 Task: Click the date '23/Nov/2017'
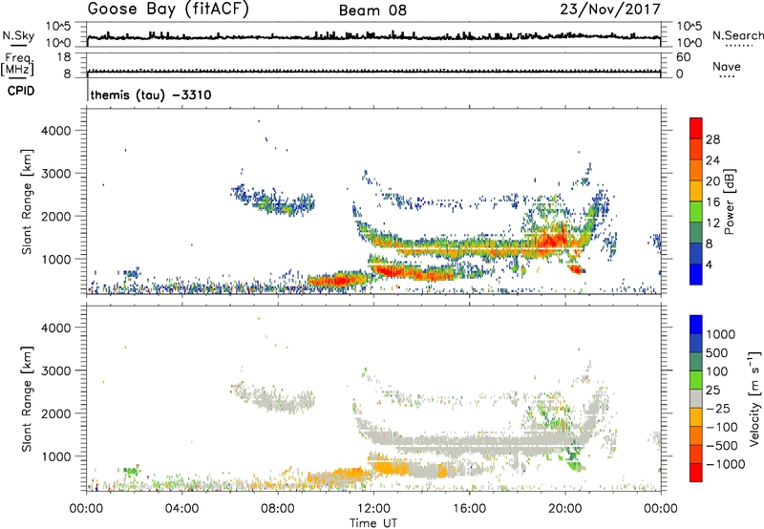tap(610, 9)
